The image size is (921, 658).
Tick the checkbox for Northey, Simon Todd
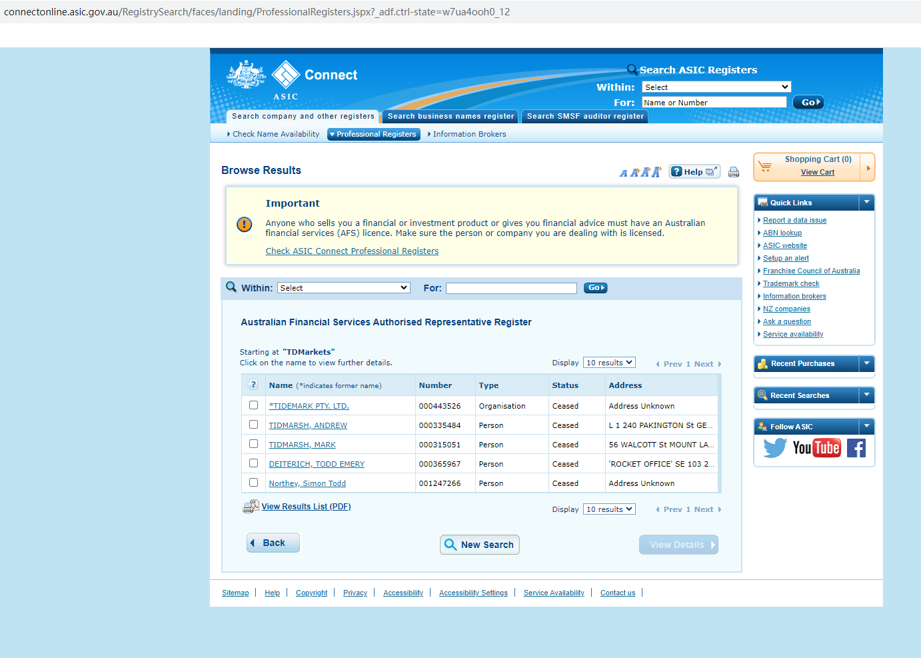[253, 483]
